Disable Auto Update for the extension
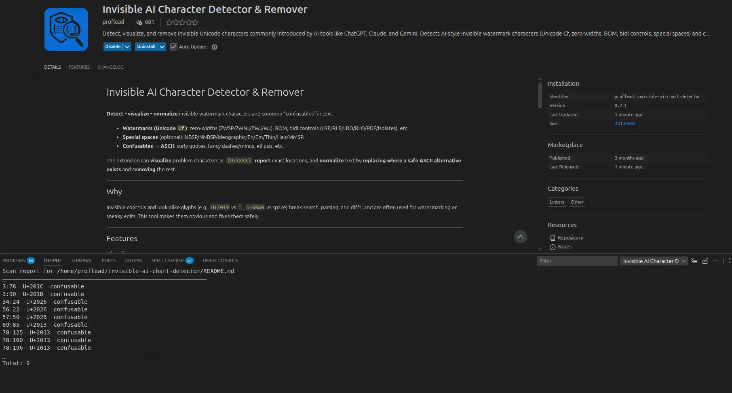 coord(173,47)
